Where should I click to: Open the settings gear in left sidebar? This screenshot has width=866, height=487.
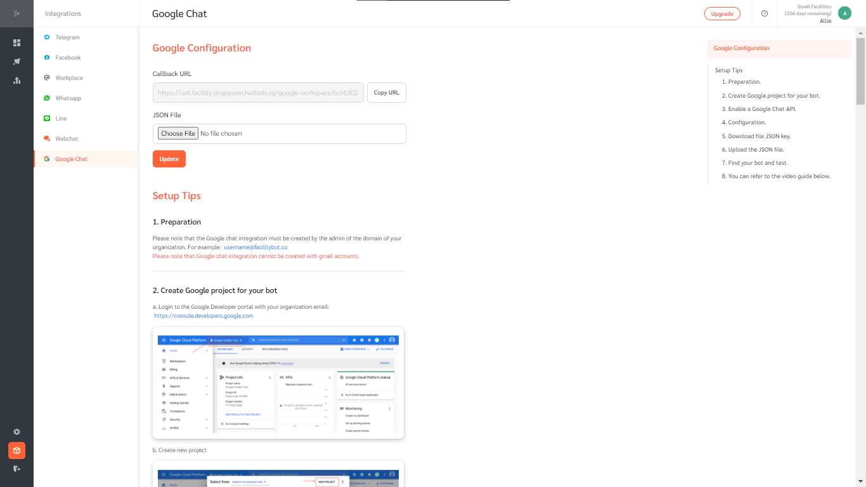pos(16,432)
